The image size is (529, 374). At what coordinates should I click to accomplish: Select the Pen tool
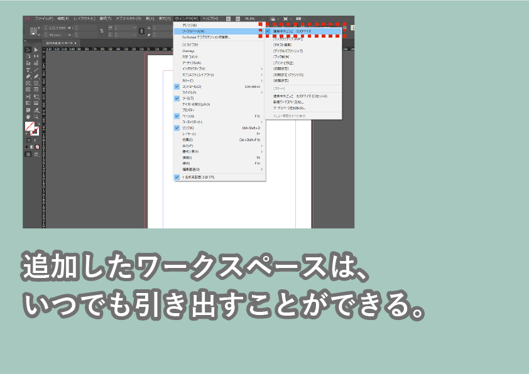coord(28,77)
